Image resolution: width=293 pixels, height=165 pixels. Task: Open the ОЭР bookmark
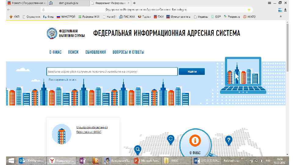pyautogui.click(x=216, y=16)
